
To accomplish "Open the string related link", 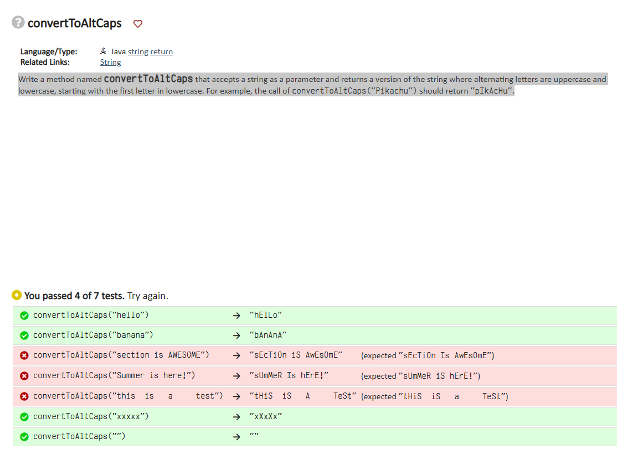I will click(138, 51).
